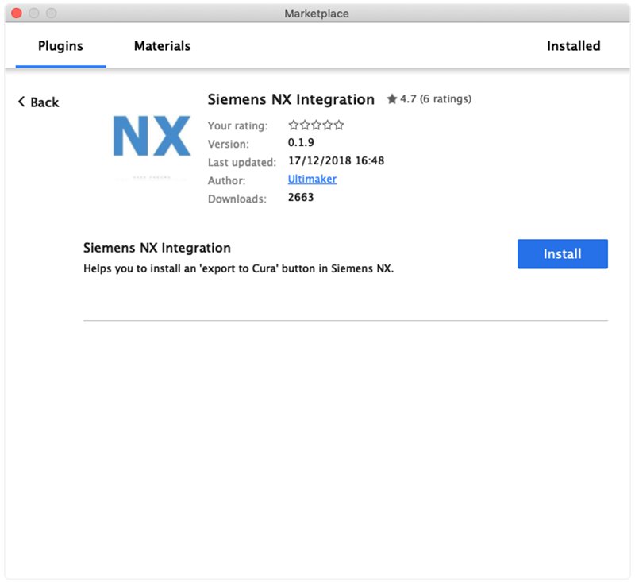Screen dimensions: 635x583
Task: Click the NX plugin logo
Action: (x=152, y=137)
